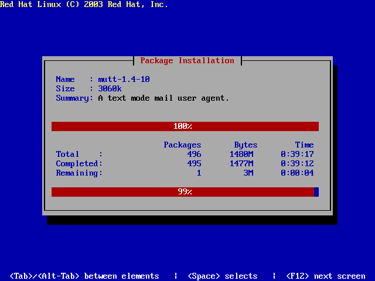This screenshot has width=375, height=281.
Task: Click remaining packages value 1
Action: (199, 173)
